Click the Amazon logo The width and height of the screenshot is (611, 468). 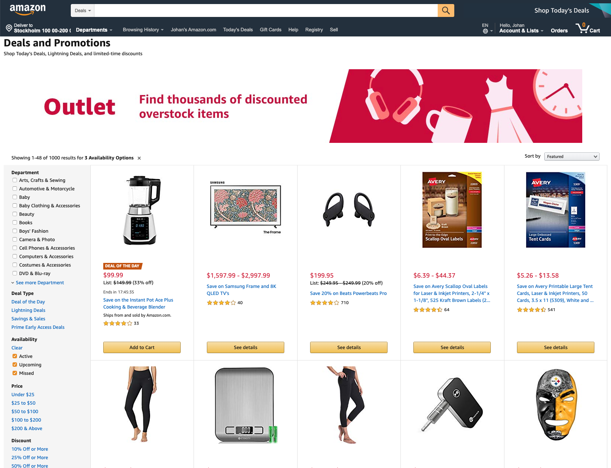tap(28, 10)
